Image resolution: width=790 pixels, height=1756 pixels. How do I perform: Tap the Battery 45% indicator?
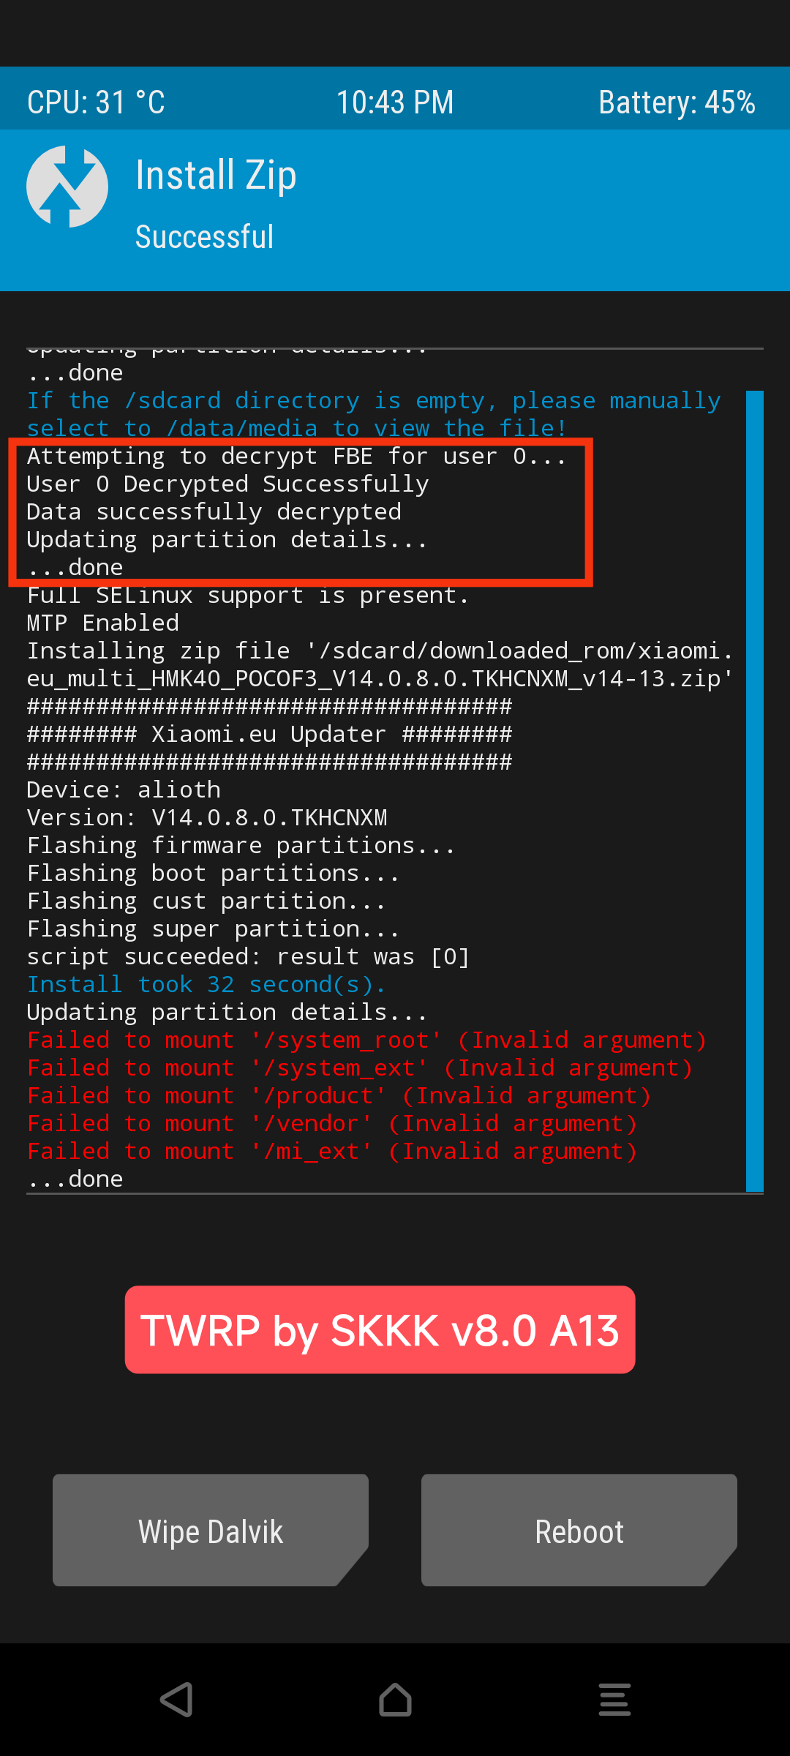[x=677, y=102]
